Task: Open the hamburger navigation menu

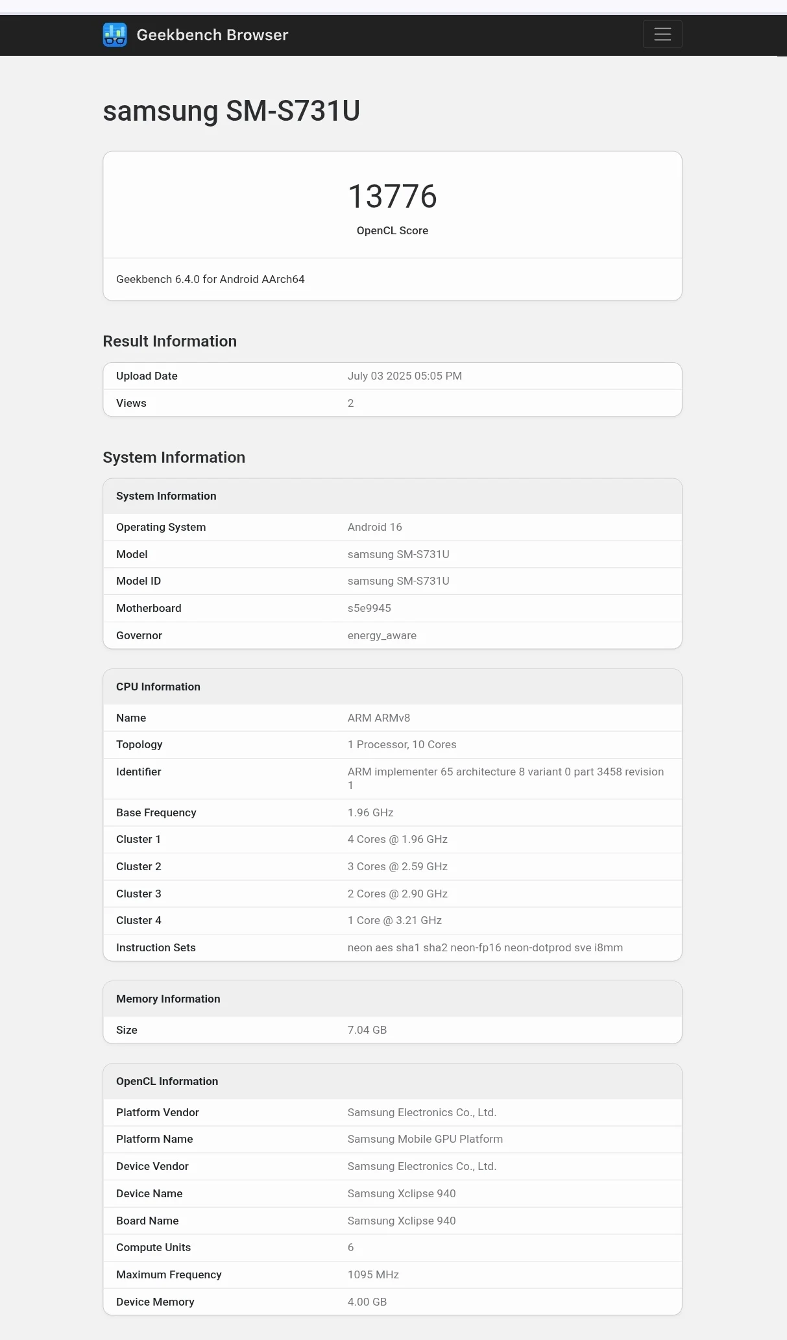Action: coord(662,34)
